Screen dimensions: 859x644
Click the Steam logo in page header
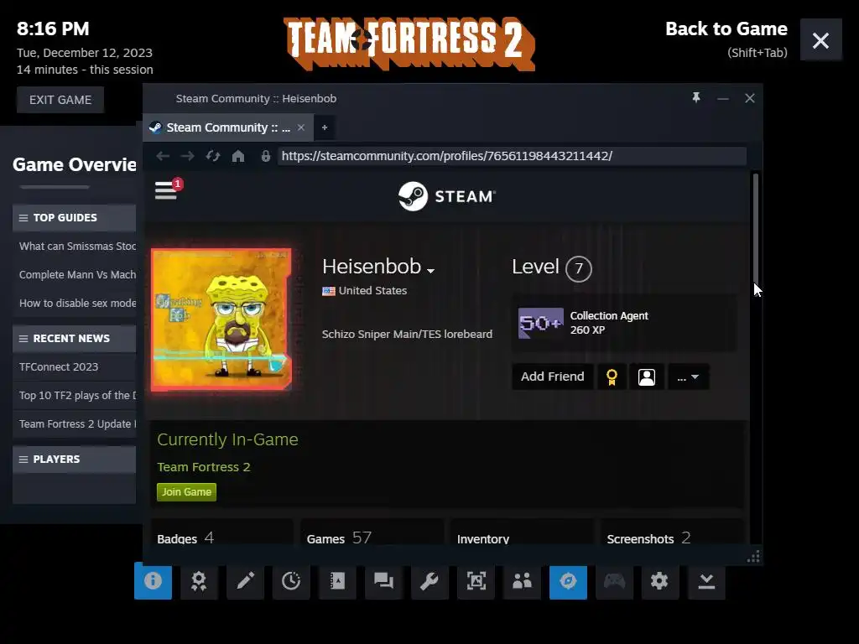446,196
